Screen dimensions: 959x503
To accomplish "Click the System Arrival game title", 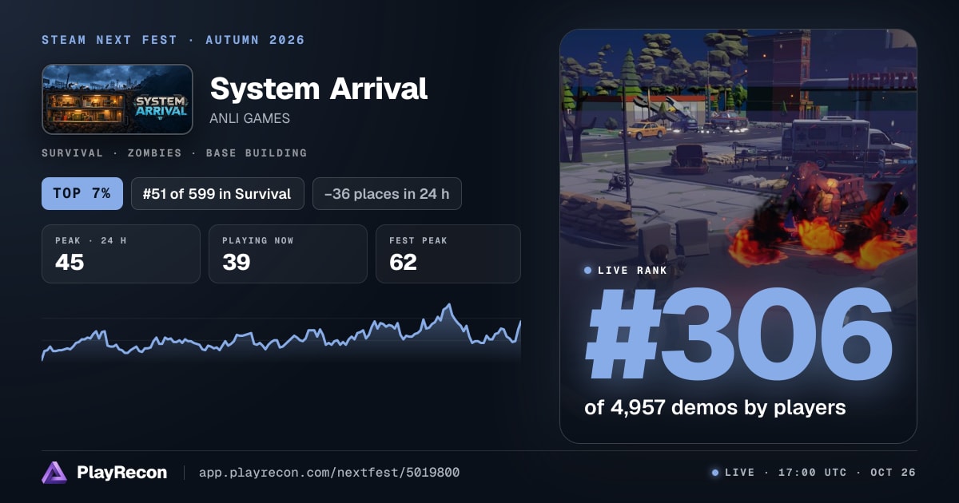I will [x=319, y=89].
